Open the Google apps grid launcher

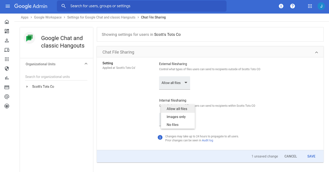(310, 6)
